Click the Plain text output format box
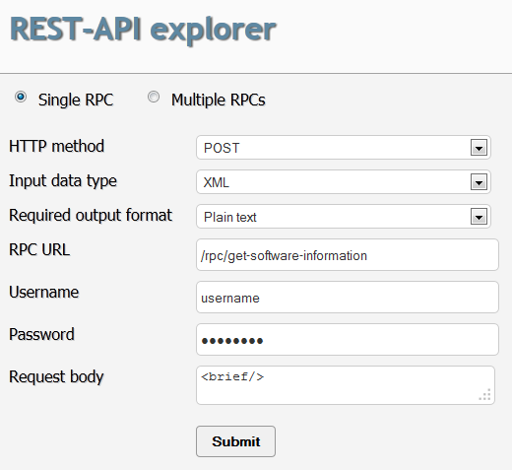The height and width of the screenshot is (470, 512). (x=344, y=217)
